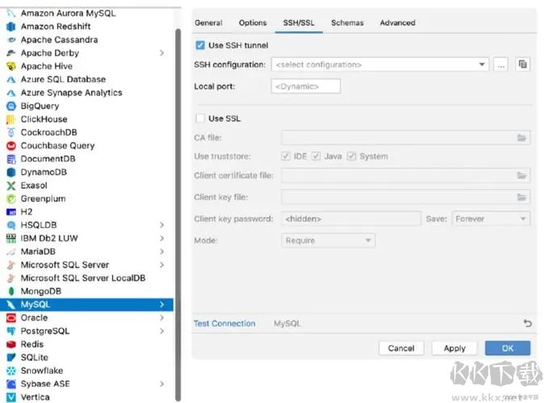Enable the Use SSL checkbox
Image resolution: width=544 pixels, height=403 pixels.
coord(200,118)
